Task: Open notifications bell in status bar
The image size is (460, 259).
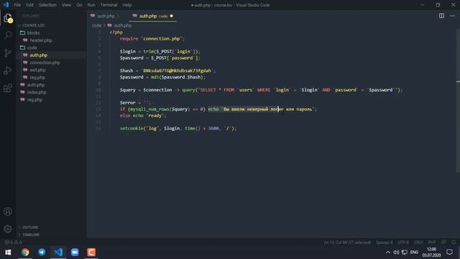Action: tap(454, 242)
